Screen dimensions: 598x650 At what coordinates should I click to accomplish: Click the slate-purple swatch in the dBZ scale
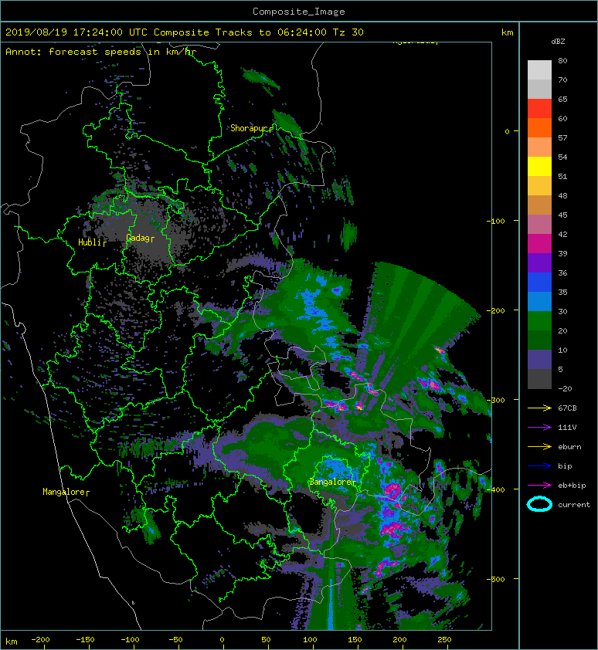[539, 360]
